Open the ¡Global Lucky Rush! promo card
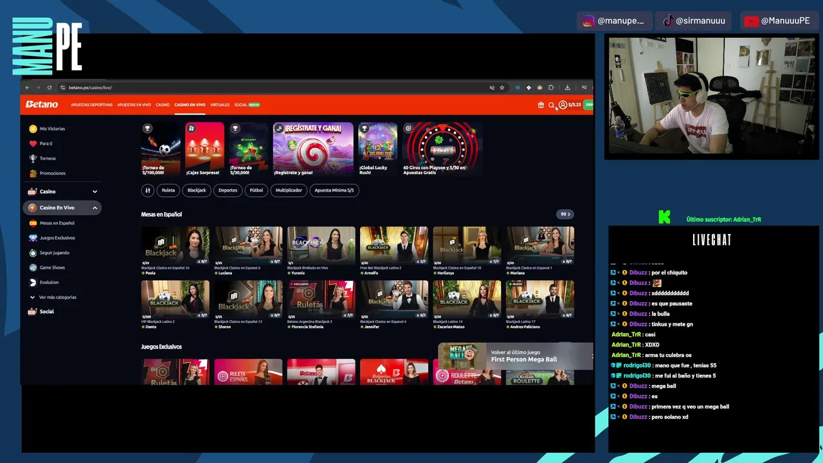This screenshot has height=463, width=823. [377, 149]
